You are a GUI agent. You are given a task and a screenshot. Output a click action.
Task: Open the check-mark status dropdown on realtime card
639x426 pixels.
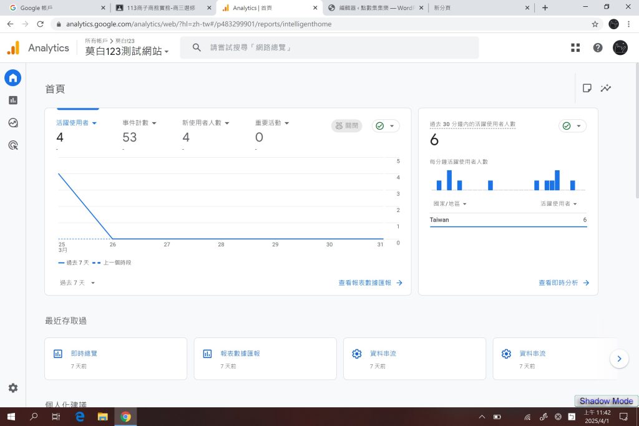coord(572,126)
